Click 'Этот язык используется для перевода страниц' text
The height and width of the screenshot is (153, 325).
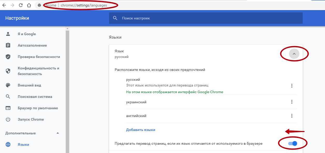pyautogui.click(x=167, y=85)
